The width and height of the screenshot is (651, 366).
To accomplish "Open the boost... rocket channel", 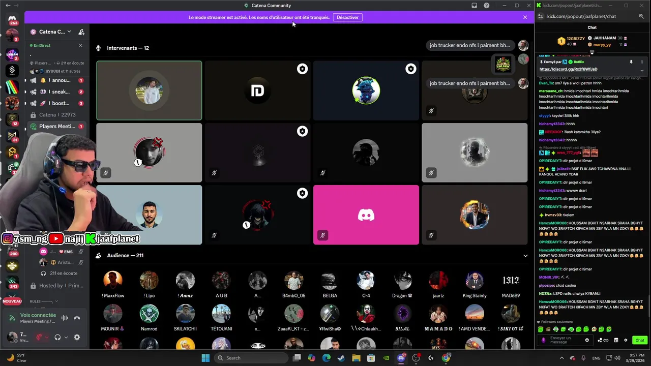I will click(57, 103).
